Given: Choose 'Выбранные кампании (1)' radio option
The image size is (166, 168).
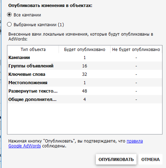Looking at the screenshot, I should tap(9, 24).
